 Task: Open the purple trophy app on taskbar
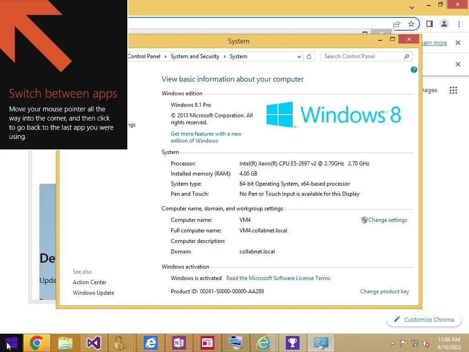(x=293, y=343)
